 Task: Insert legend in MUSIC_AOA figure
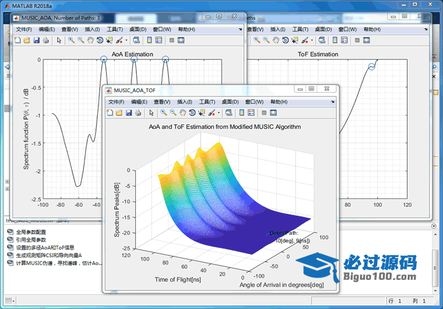point(159,40)
